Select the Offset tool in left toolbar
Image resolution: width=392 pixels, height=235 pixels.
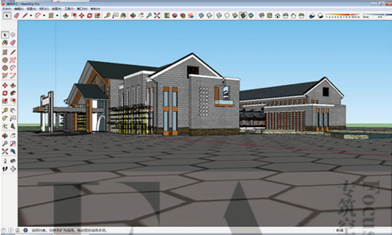(x=13, y=101)
